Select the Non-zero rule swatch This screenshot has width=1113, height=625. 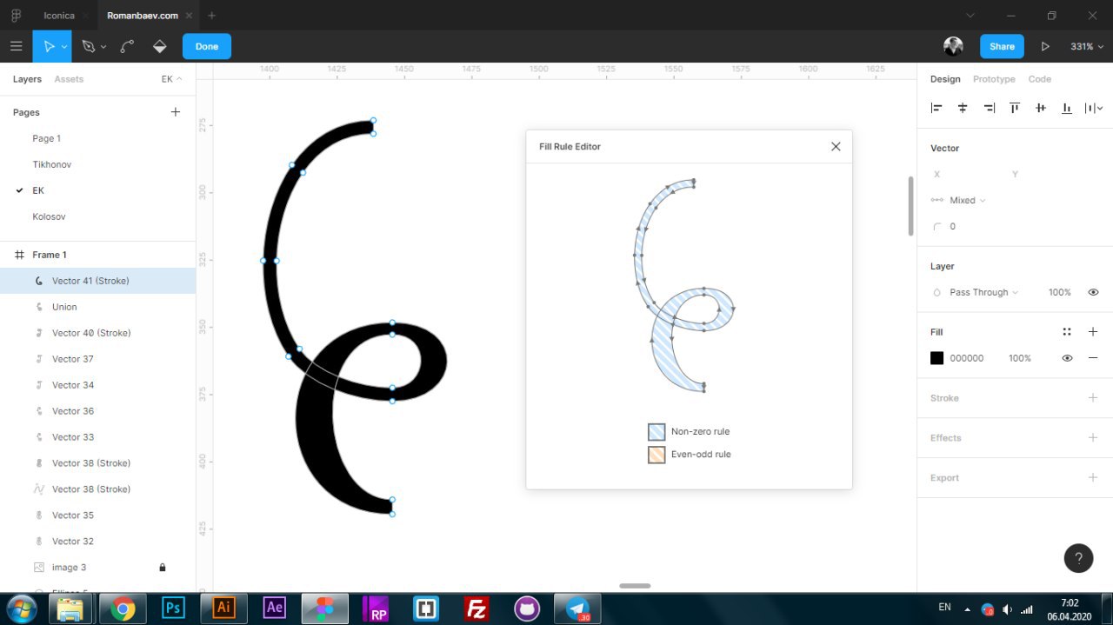point(656,432)
